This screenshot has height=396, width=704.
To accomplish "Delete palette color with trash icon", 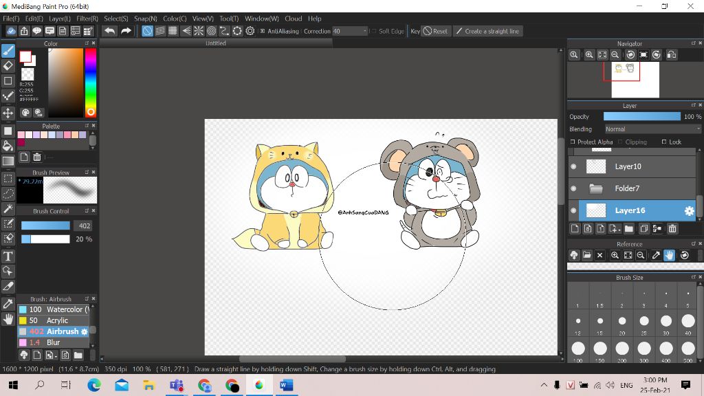I will [37, 157].
